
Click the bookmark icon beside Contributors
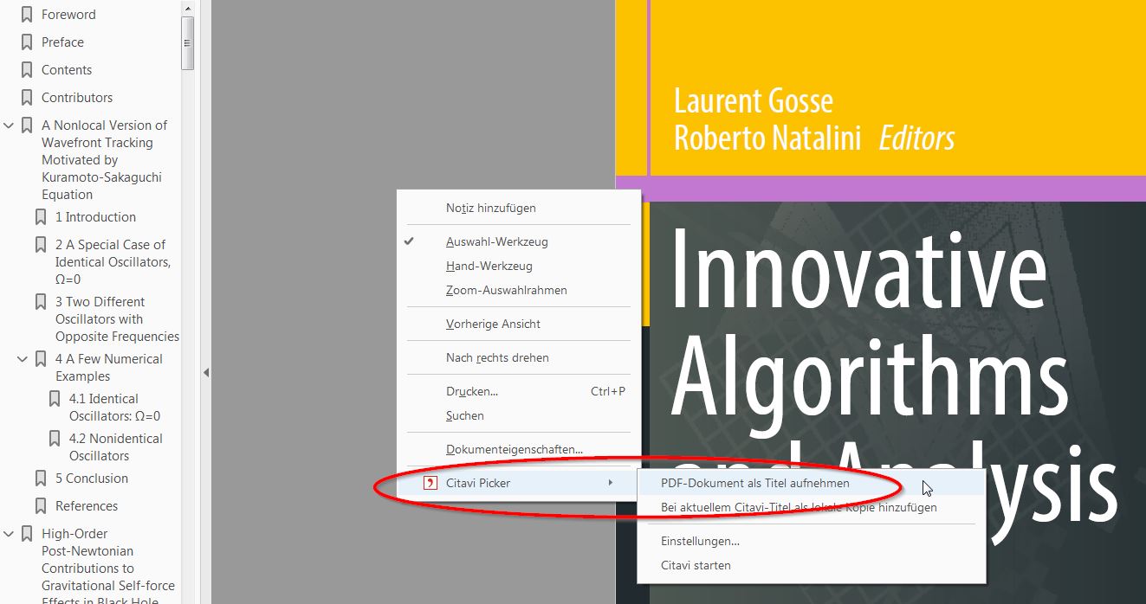[x=27, y=98]
